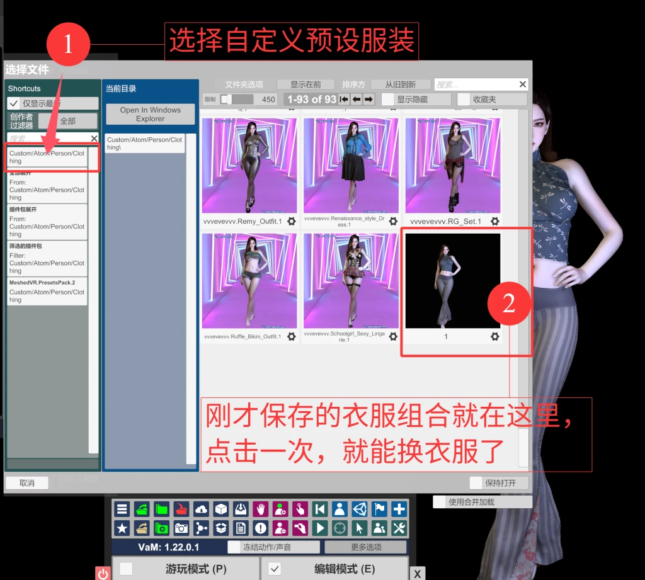Viewport: 645px width, 580px height.
Task: Click the Unity logo icon in toolbar
Action: [x=359, y=509]
